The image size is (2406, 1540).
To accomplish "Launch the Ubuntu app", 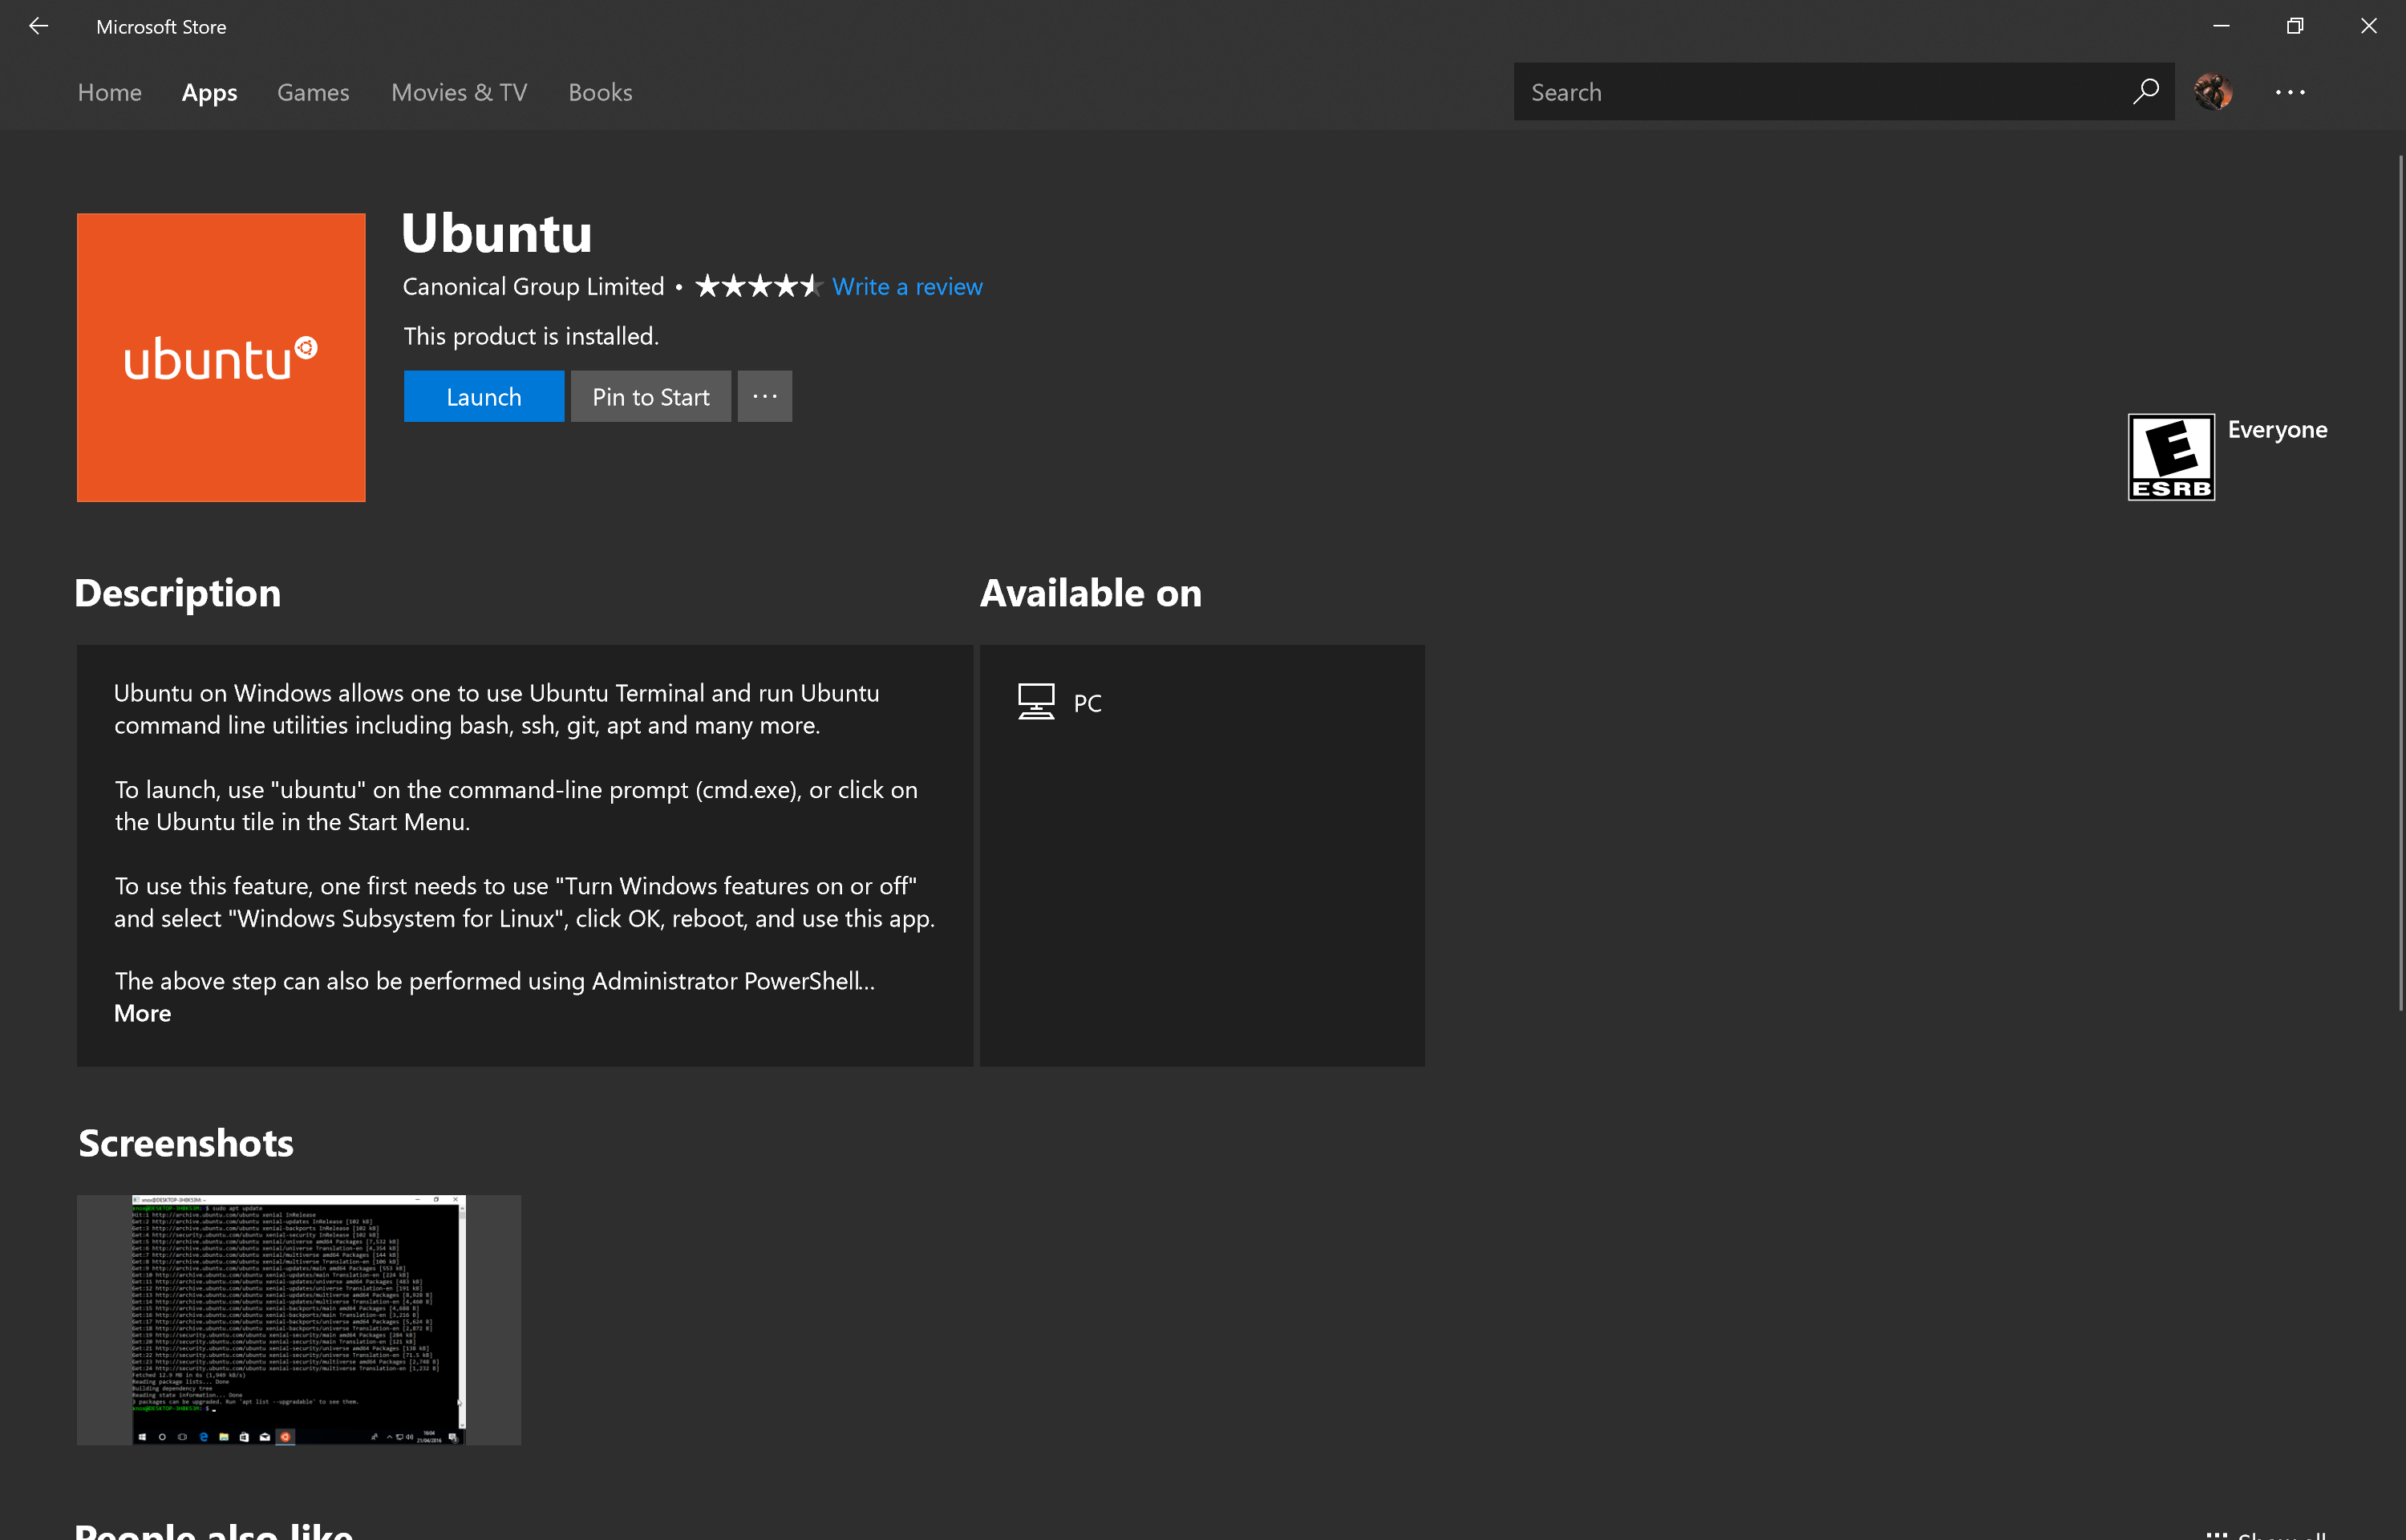I will (x=484, y=396).
